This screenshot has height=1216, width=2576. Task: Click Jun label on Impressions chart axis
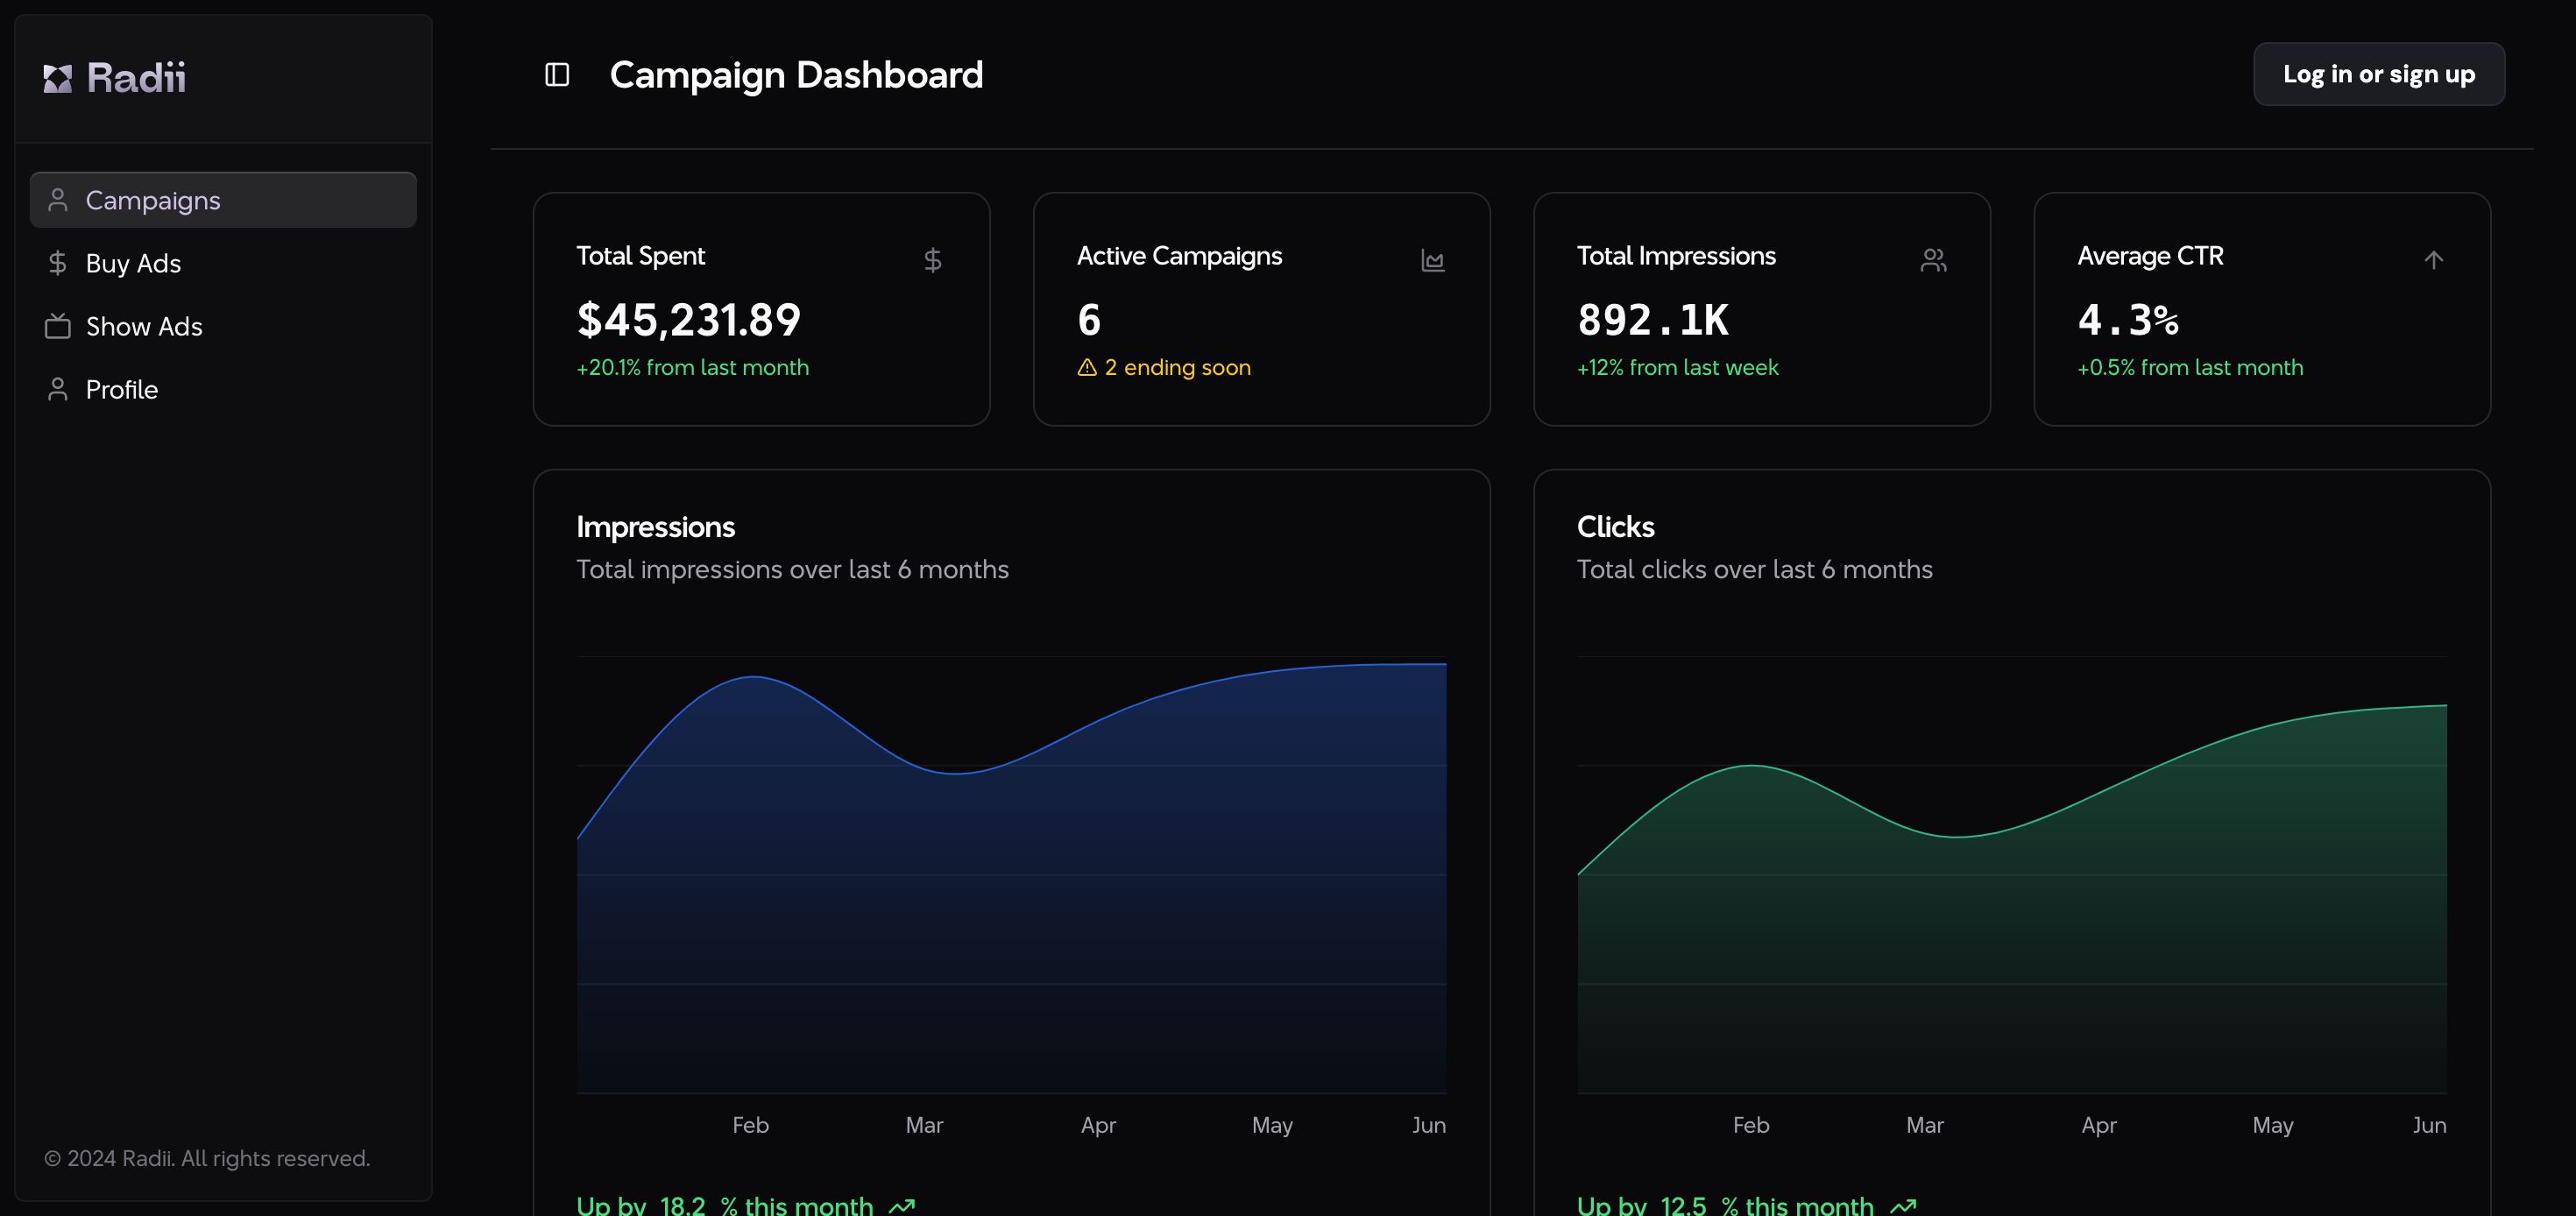(x=1429, y=1125)
